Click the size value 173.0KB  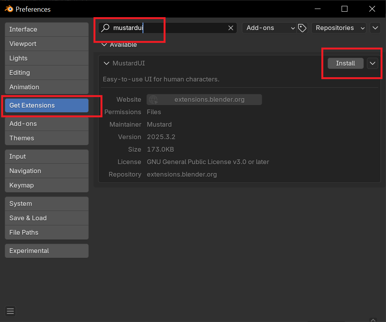(x=160, y=149)
